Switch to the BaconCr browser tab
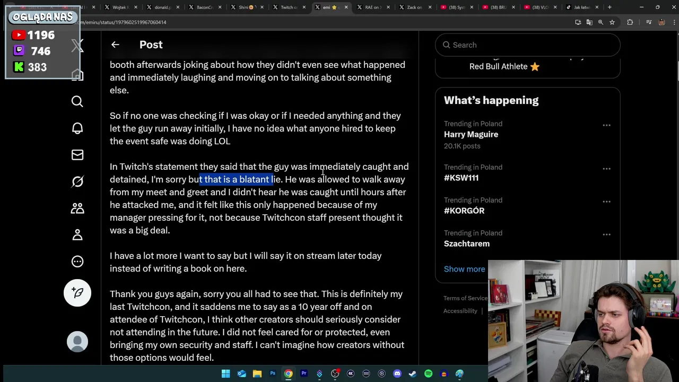This screenshot has height=382, width=679. (x=206, y=7)
